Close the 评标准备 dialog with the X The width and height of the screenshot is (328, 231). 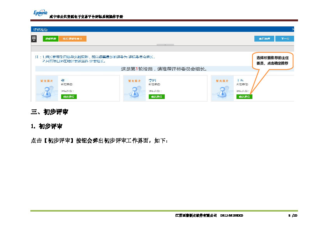click(x=293, y=29)
